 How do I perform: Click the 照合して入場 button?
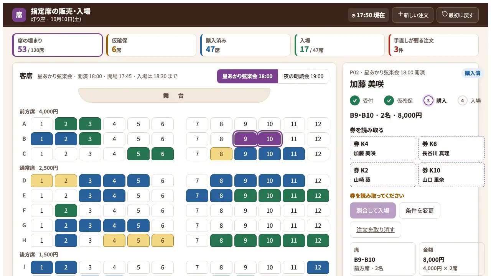coord(373,210)
